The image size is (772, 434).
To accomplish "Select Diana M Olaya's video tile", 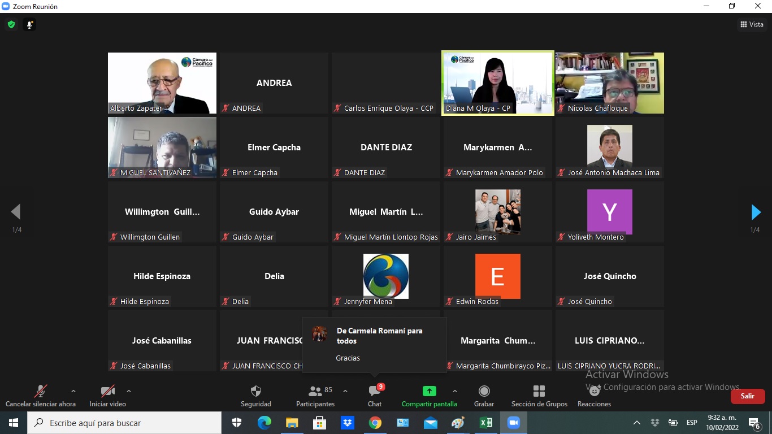I will 498,83.
